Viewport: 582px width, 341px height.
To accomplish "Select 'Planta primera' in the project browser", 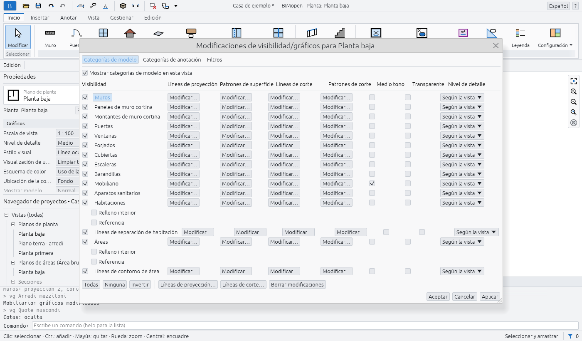I will [36, 253].
